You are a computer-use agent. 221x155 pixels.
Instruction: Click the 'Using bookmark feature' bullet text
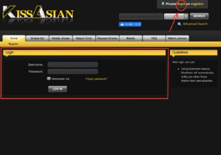coord(197,75)
